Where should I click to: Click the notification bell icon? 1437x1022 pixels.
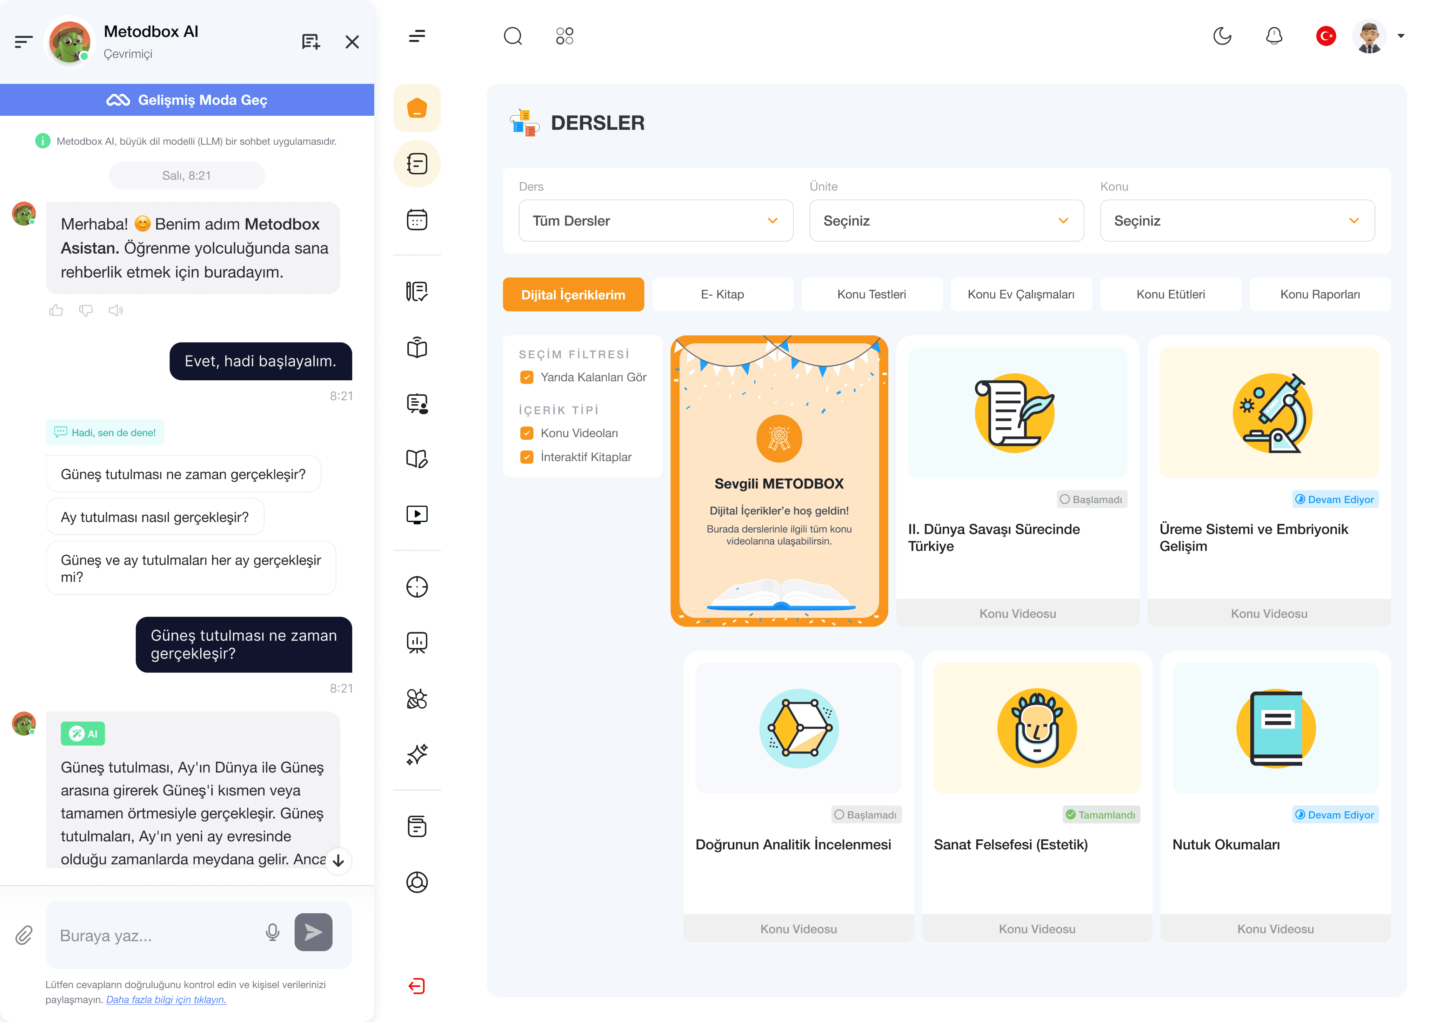1274,36
